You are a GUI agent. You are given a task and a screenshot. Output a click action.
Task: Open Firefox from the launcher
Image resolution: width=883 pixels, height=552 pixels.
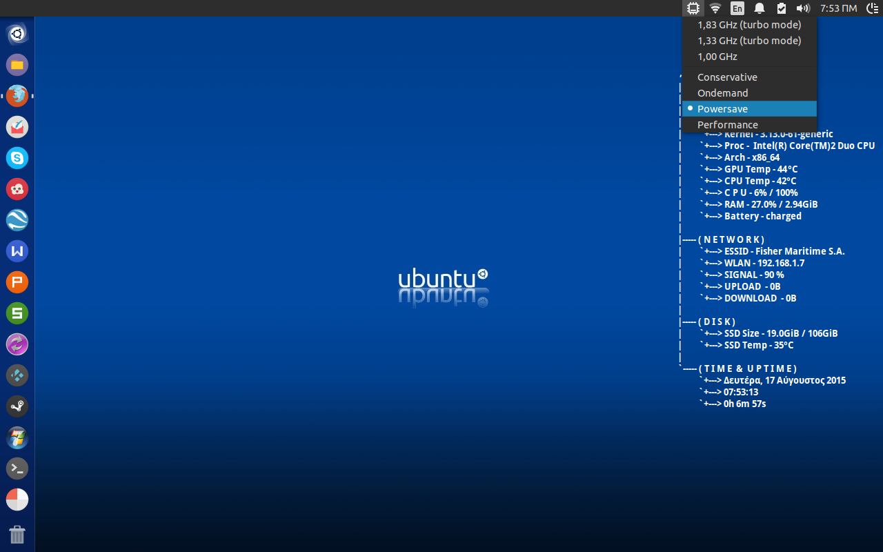click(x=17, y=95)
